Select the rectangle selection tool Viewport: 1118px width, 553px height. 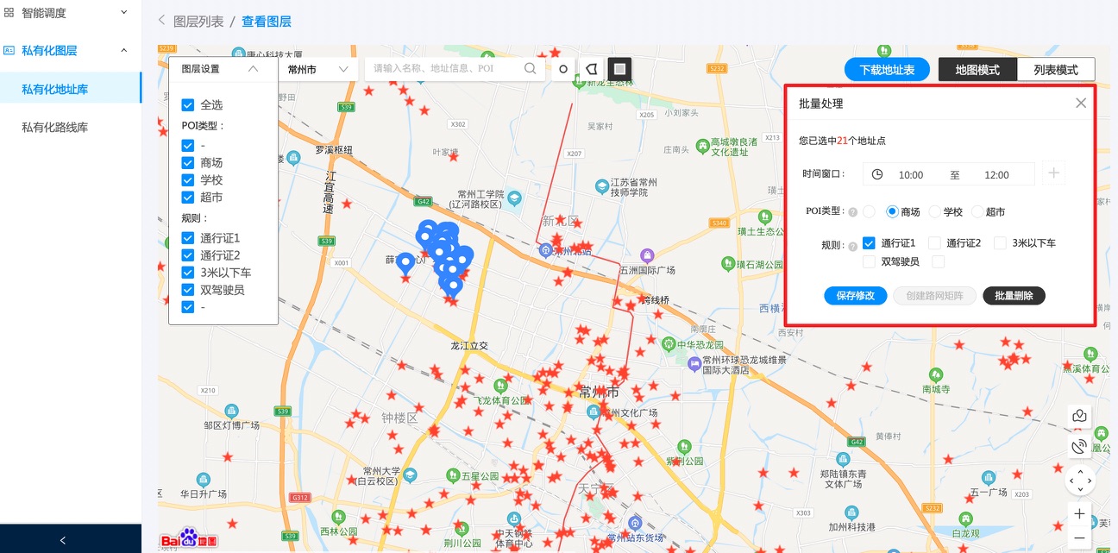point(619,69)
